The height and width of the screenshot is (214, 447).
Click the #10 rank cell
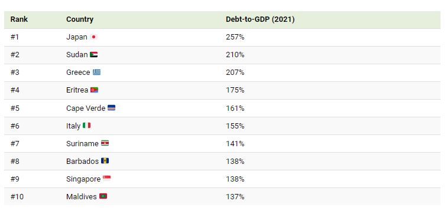tap(17, 197)
